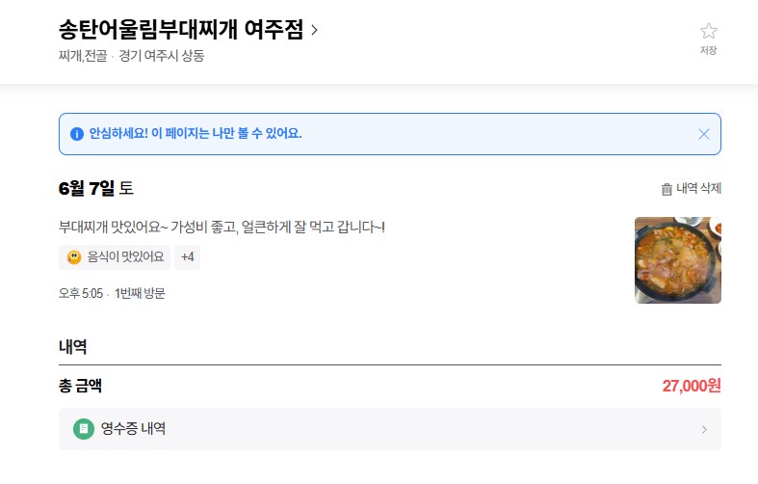Viewport: 758px width, 484px height.
Task: Click the 찌개,전골 category subtitle
Action: coord(83,56)
